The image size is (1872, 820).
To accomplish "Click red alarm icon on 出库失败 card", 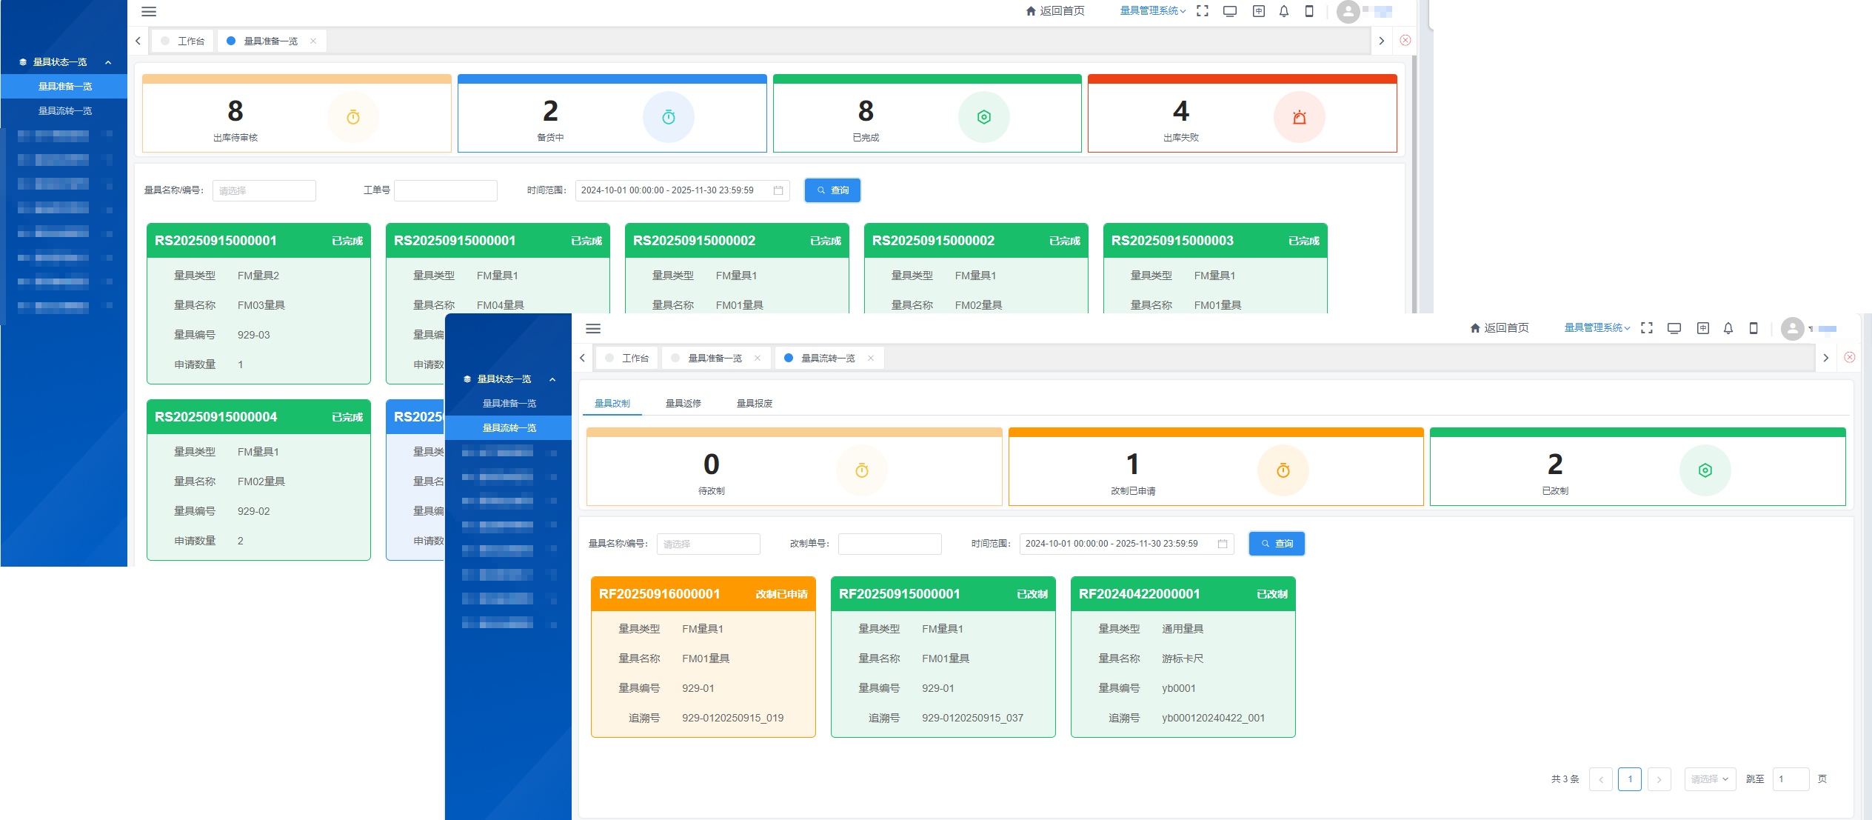I will point(1299,117).
